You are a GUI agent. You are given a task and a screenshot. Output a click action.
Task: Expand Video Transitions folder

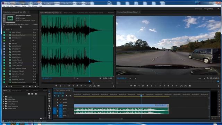(x=4, y=106)
